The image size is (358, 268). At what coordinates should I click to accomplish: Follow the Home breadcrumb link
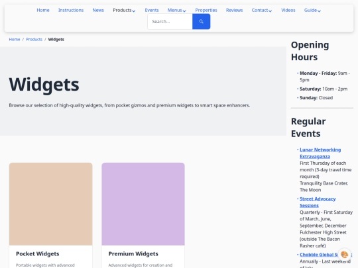(x=15, y=40)
